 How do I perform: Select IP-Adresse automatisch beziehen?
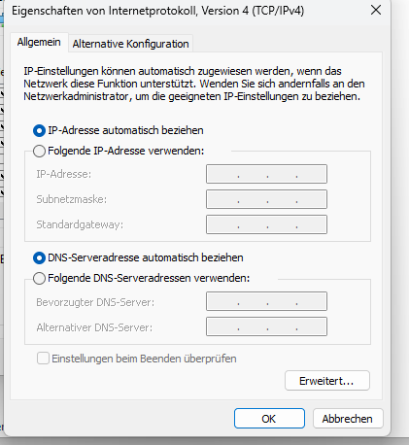(x=39, y=131)
